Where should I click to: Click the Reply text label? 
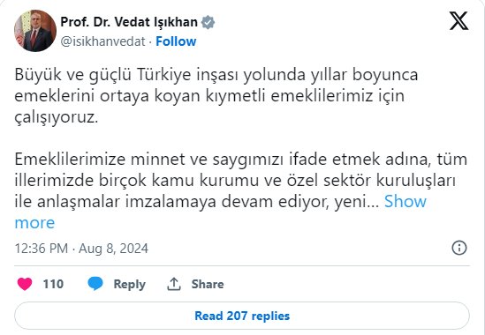[129, 285]
